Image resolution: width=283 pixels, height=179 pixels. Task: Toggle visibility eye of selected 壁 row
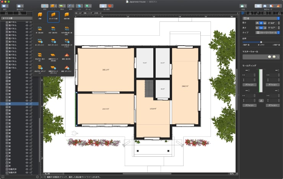click(x=27, y=103)
